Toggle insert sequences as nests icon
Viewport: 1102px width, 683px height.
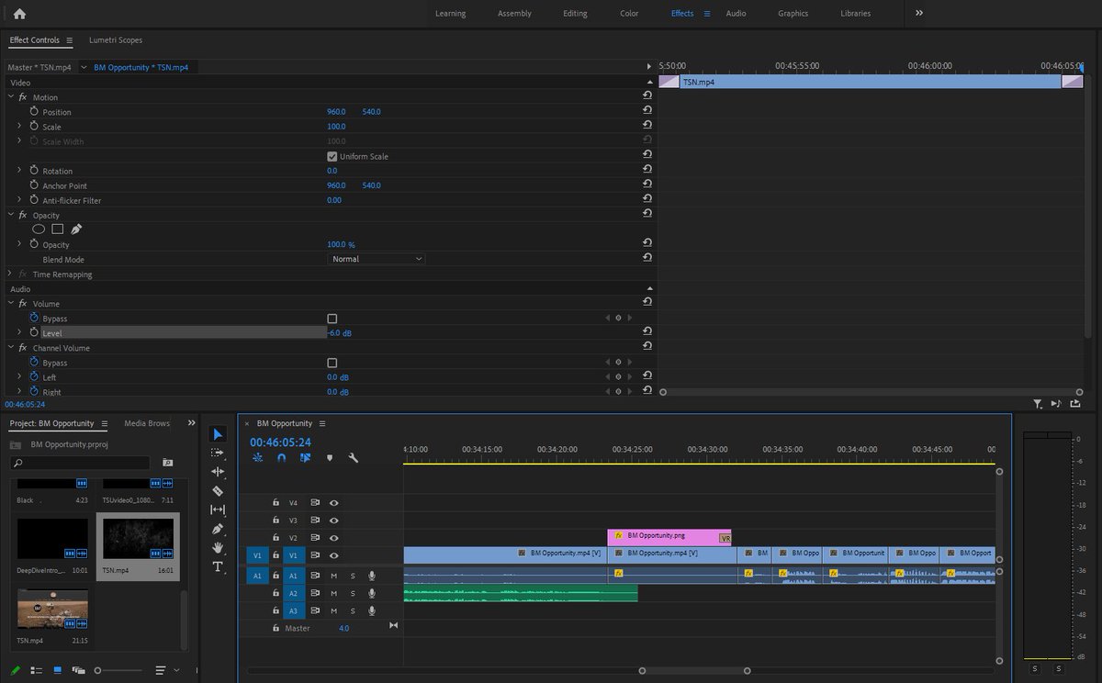click(257, 458)
